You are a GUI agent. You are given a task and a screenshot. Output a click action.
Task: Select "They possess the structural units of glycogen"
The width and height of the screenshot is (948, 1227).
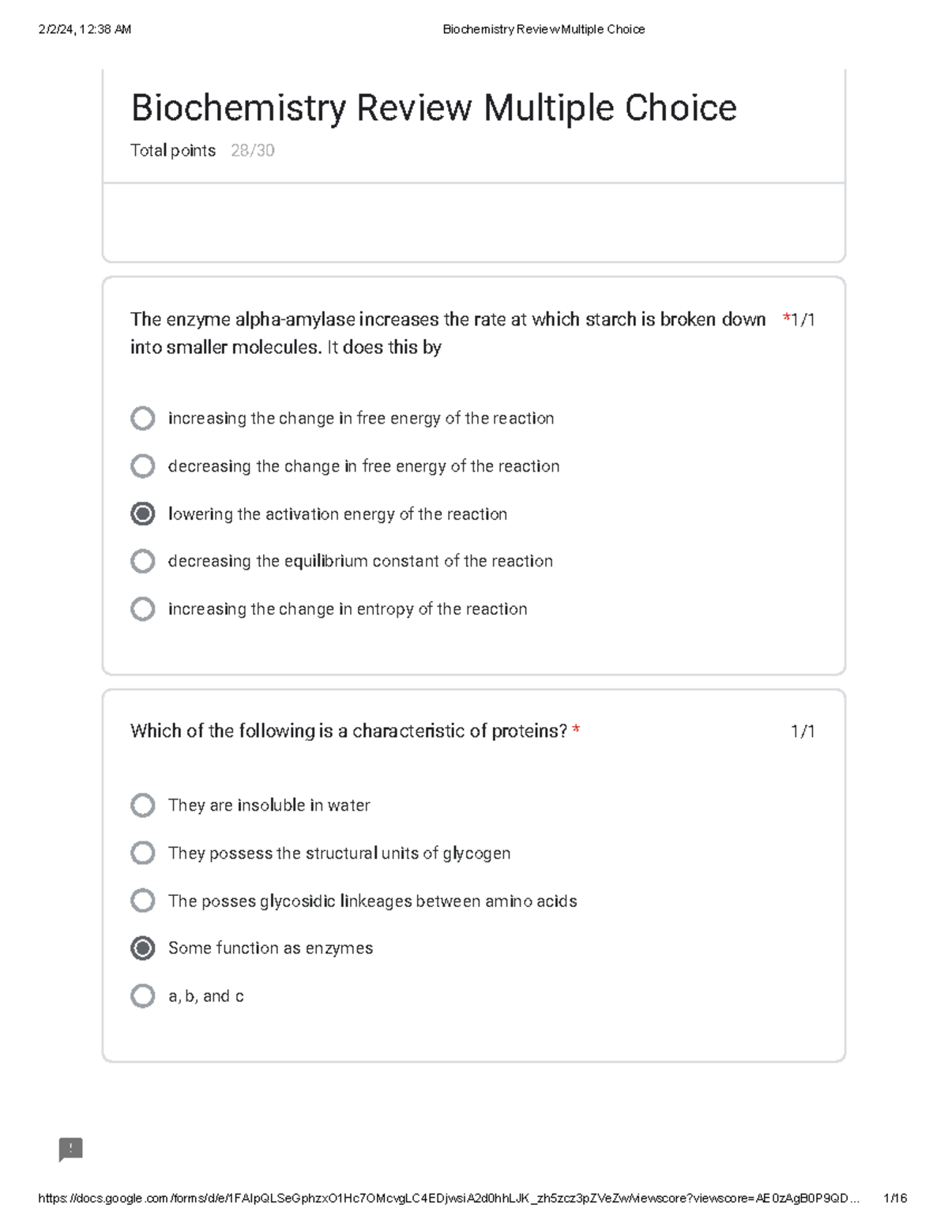(x=142, y=853)
